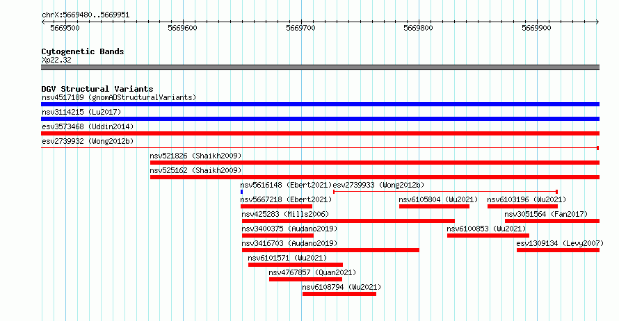The width and height of the screenshot is (619, 321).
Task: Open nsv3400375 (Audano2019) label
Action: coord(290,229)
